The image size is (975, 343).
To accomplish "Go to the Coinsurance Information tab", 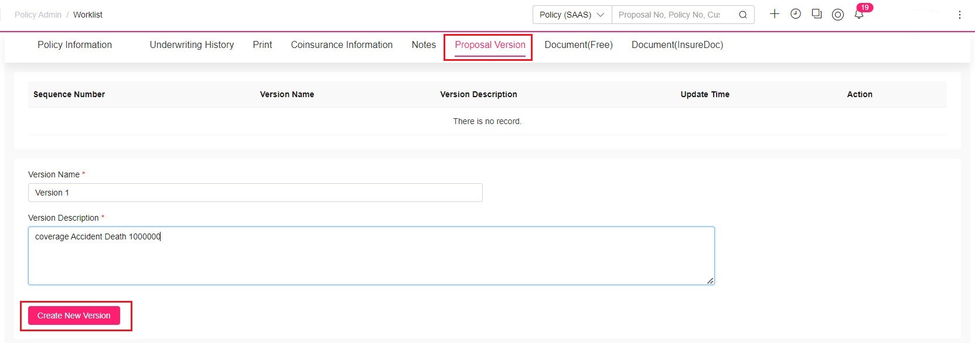I will [x=342, y=45].
